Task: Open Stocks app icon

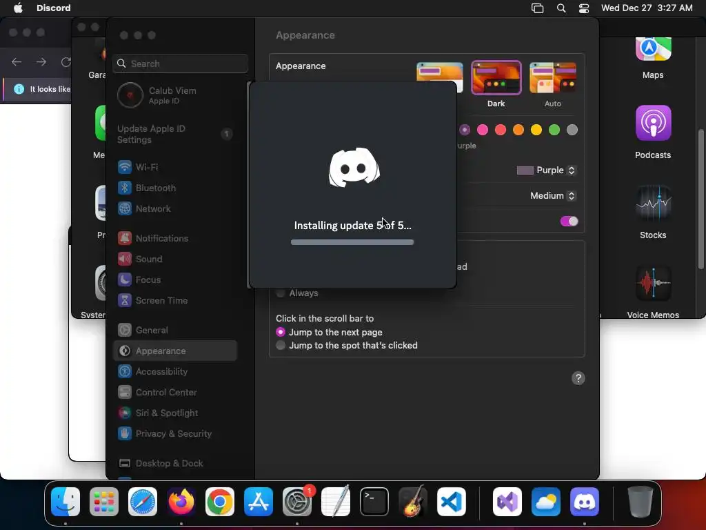Action: click(653, 204)
